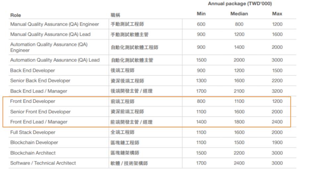
Task: Click the 'Role' column header
Action: click(x=16, y=15)
